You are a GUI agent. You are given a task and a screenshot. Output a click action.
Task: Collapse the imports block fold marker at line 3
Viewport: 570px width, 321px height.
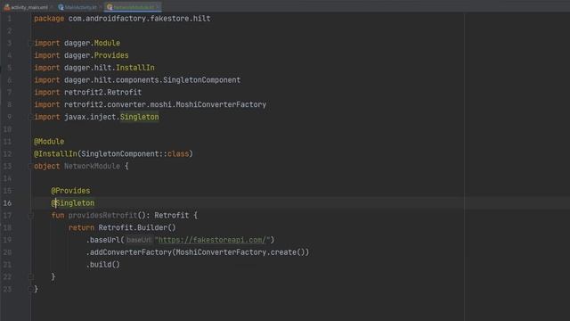tap(31, 44)
